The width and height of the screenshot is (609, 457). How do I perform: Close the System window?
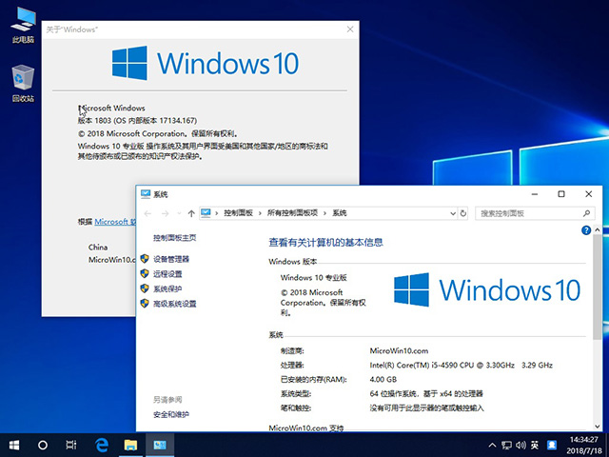[x=588, y=194]
